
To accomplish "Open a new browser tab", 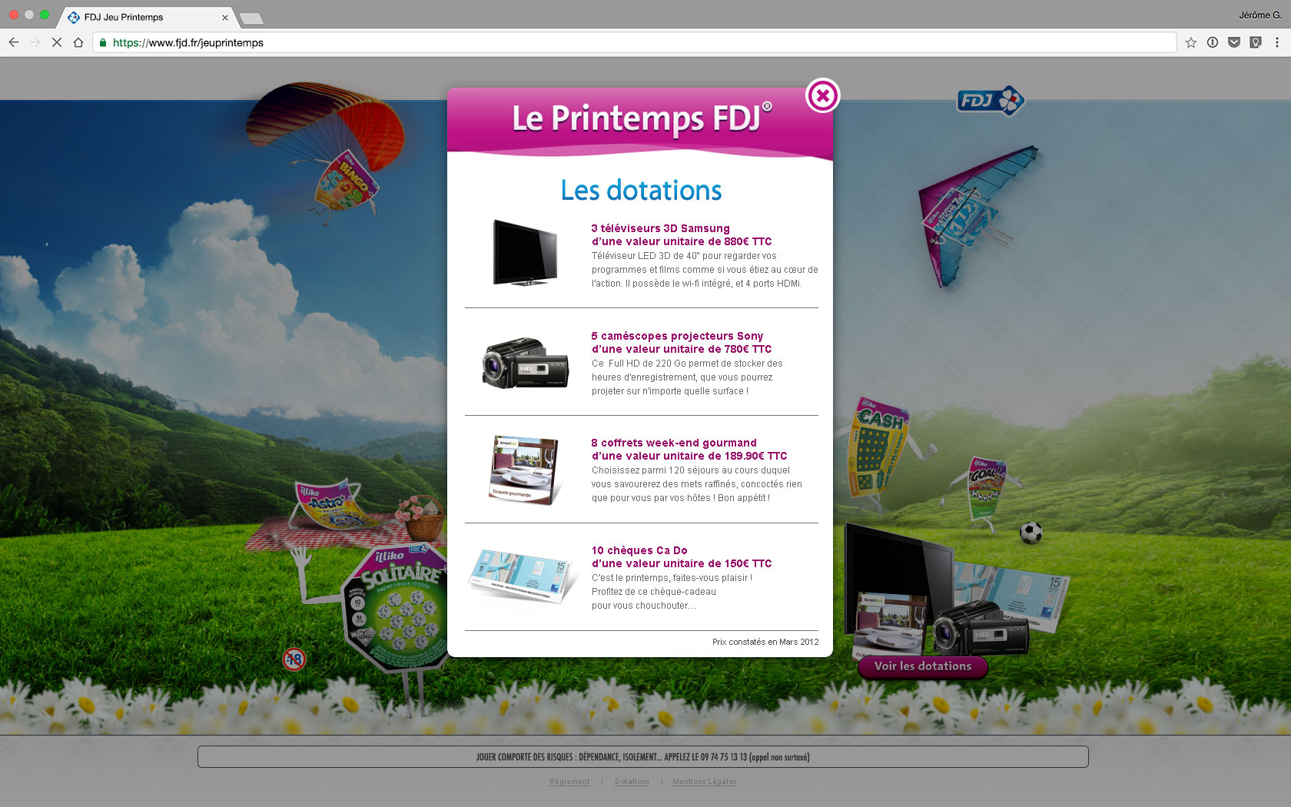I will click(251, 18).
